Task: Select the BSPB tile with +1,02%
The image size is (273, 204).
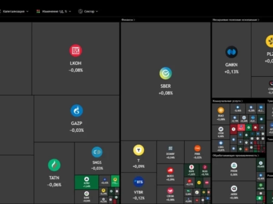Action: point(192,170)
